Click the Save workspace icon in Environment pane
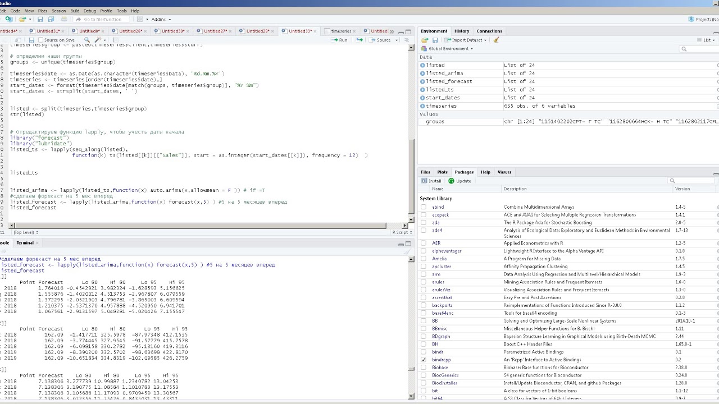This screenshot has width=719, height=404. point(435,40)
